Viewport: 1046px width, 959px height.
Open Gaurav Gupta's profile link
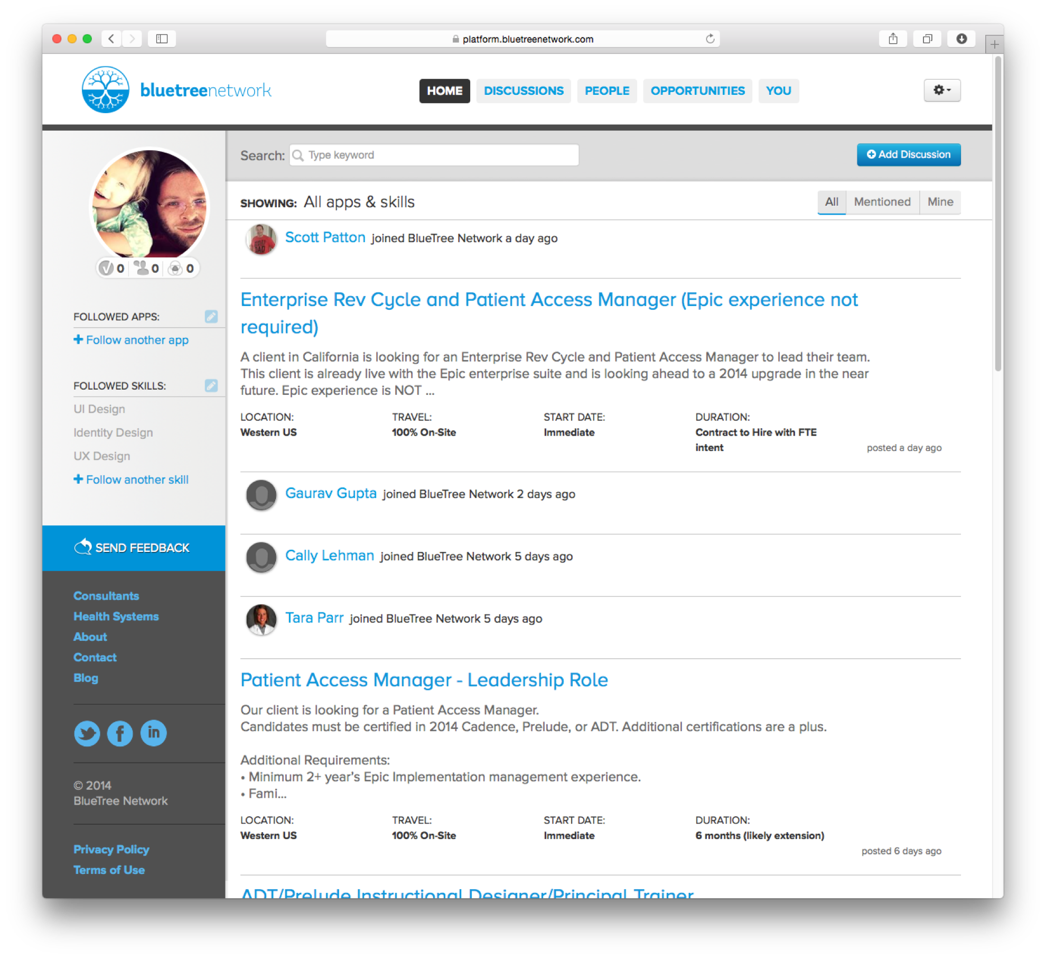(331, 493)
